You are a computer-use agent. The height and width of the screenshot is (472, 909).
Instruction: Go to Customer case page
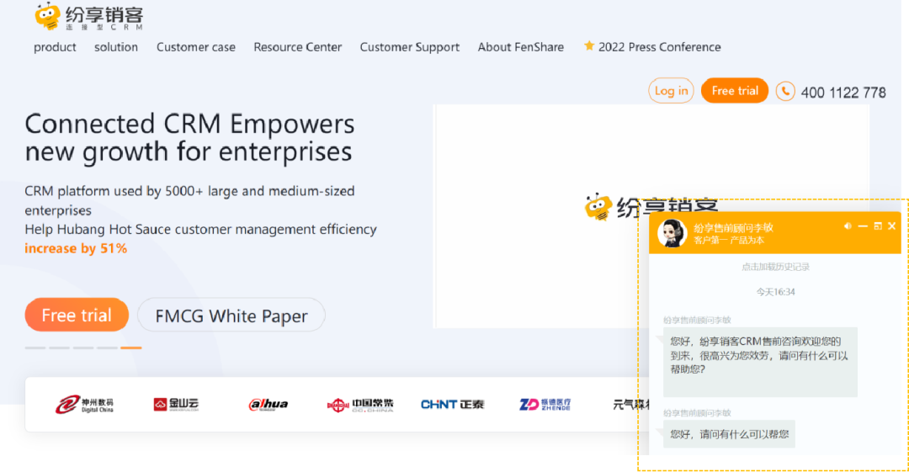tap(196, 47)
